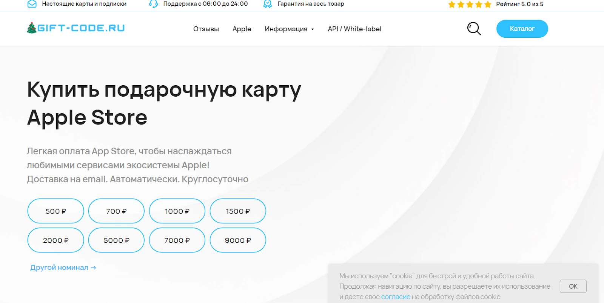Go to the Apple menu item
Screen dimensions: 604x303
[242, 29]
